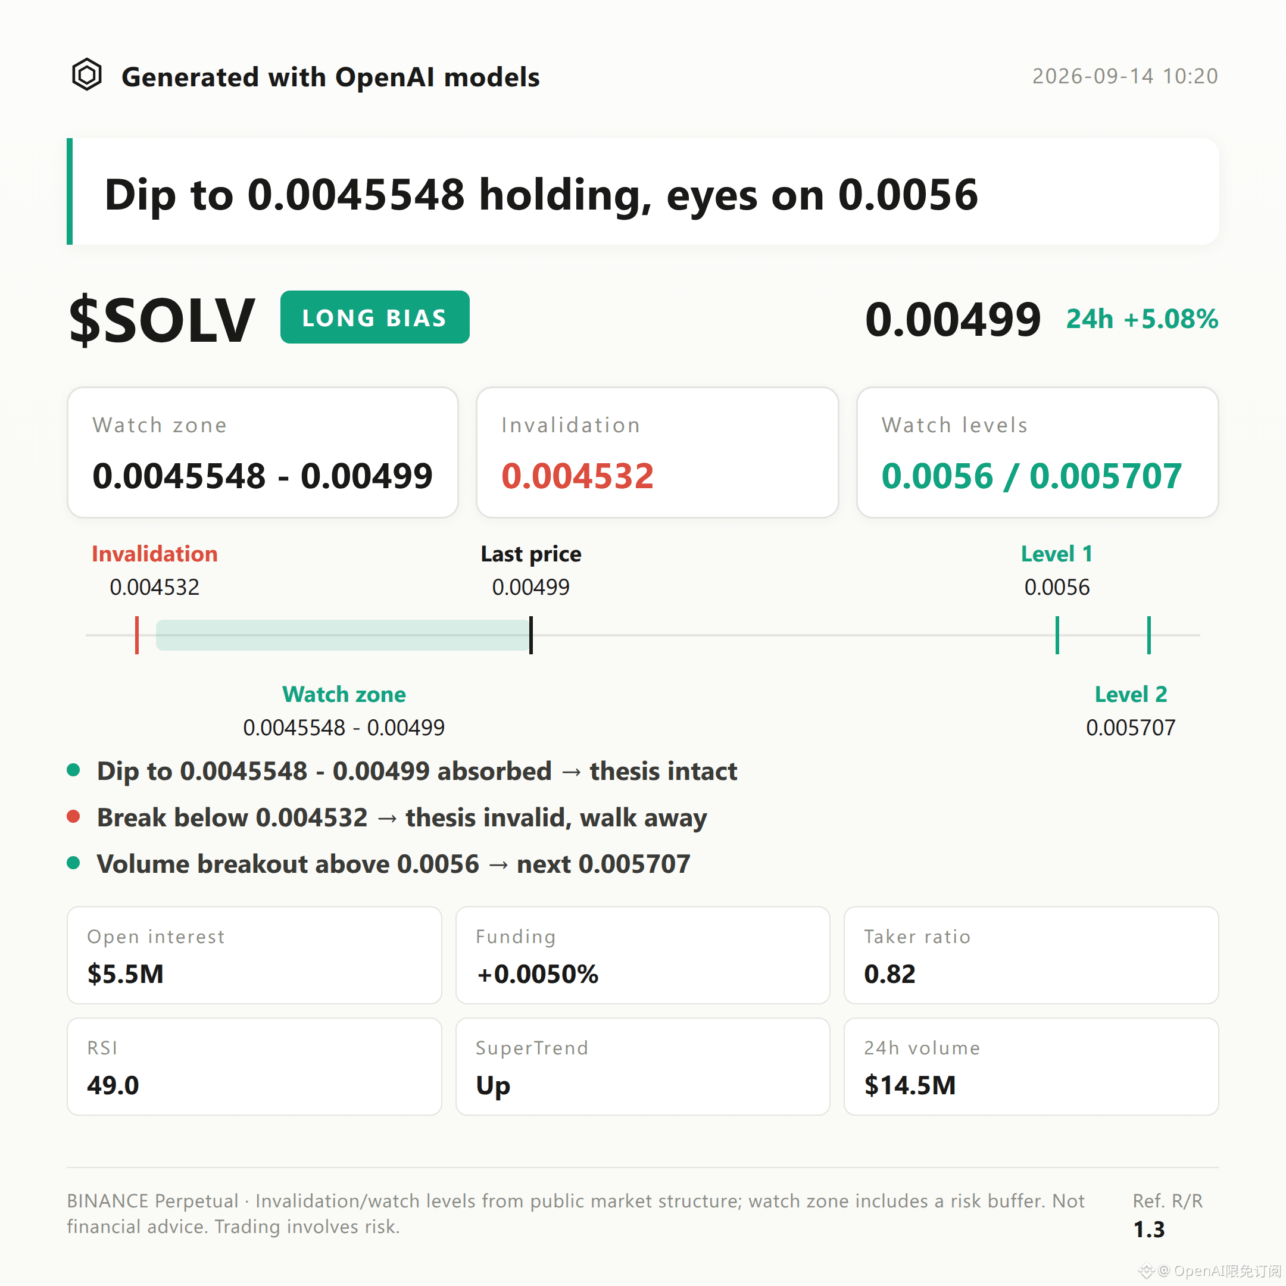This screenshot has height=1286, width=1286.
Task: Select the $SOLV ticker symbol
Action: point(162,320)
